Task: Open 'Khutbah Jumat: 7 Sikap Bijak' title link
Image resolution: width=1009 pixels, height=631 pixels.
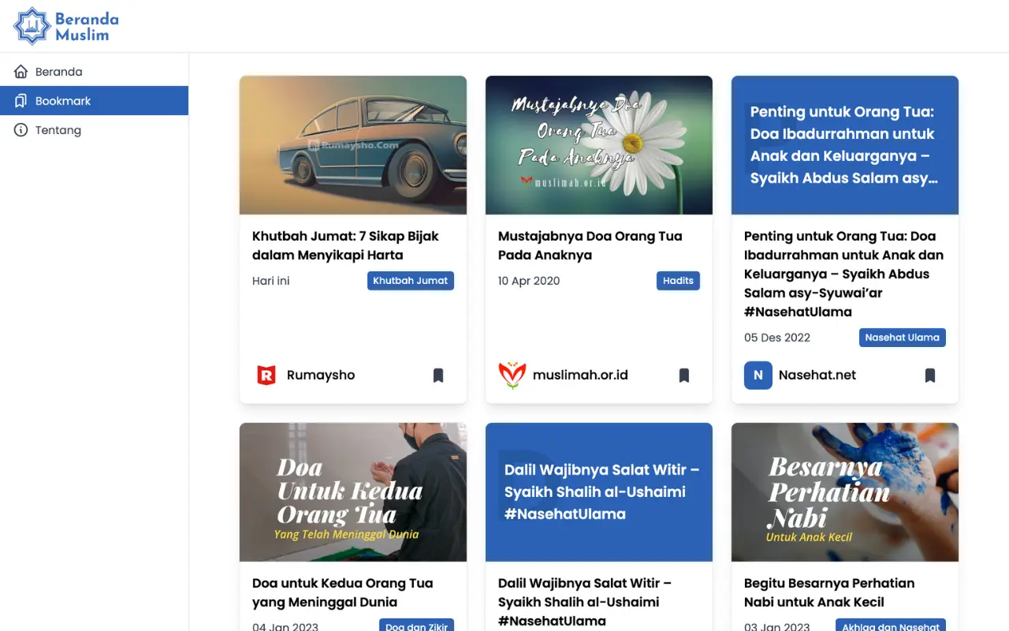Action: coord(345,245)
